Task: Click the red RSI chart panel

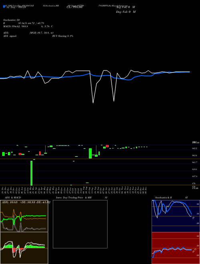Action: [176, 248]
